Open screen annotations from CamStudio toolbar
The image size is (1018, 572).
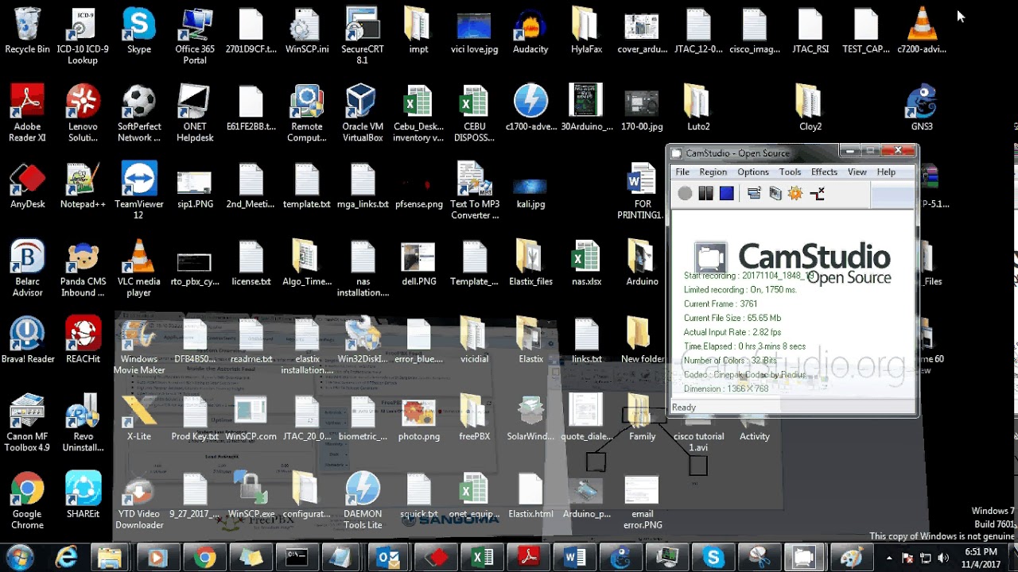click(x=775, y=193)
